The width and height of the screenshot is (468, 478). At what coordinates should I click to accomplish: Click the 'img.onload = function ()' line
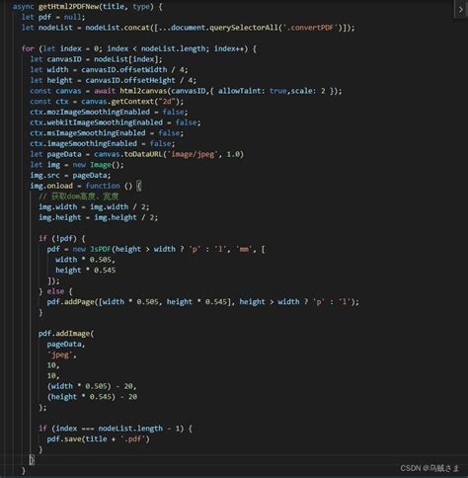(86, 186)
